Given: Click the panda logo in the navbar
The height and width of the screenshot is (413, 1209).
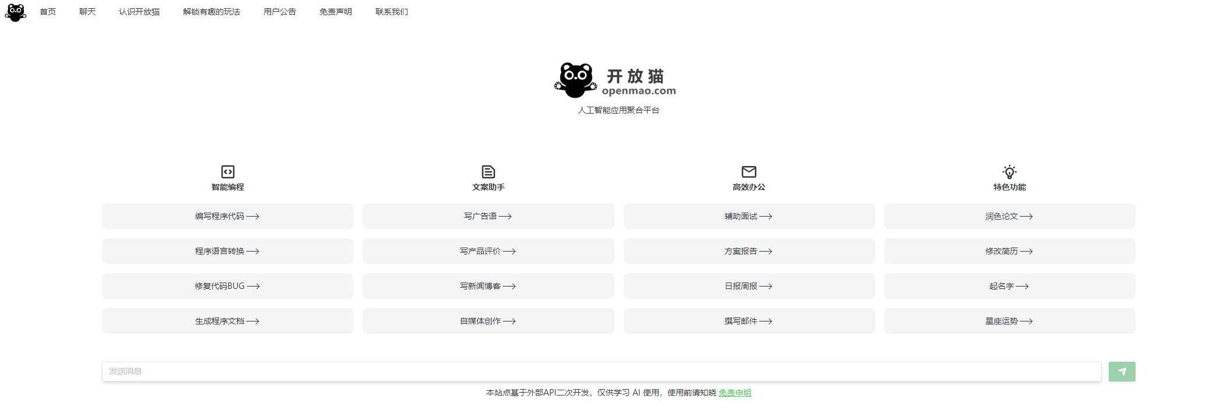Looking at the screenshot, I should tap(16, 12).
